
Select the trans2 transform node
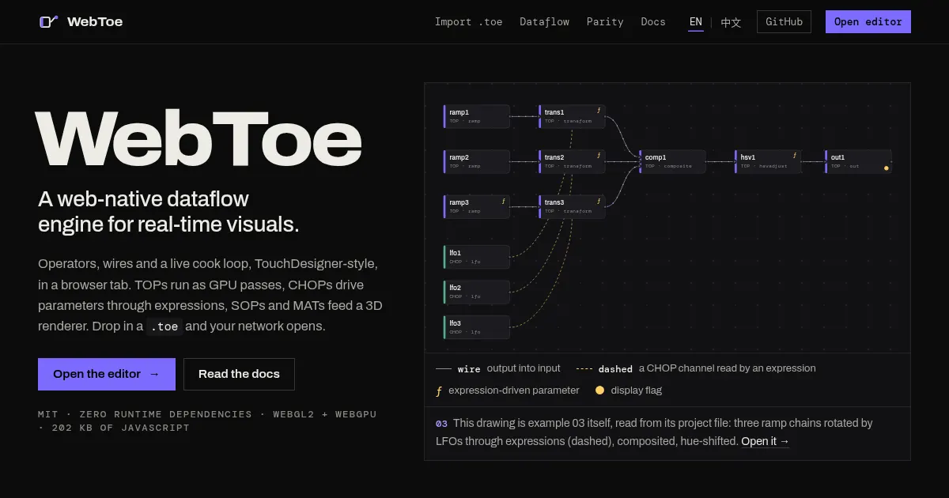click(x=571, y=161)
